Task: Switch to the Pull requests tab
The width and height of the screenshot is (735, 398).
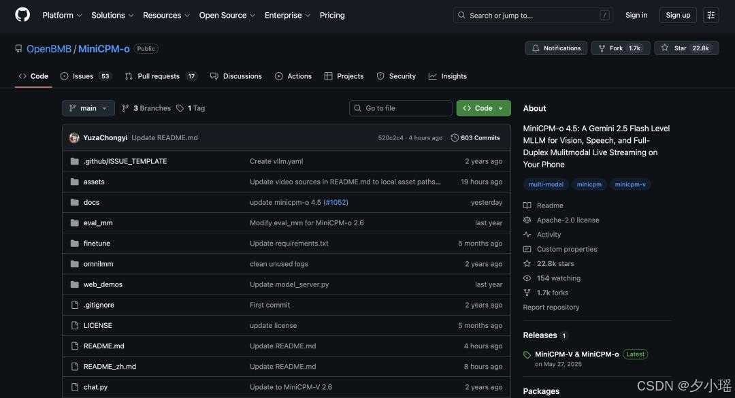Action: (161, 76)
